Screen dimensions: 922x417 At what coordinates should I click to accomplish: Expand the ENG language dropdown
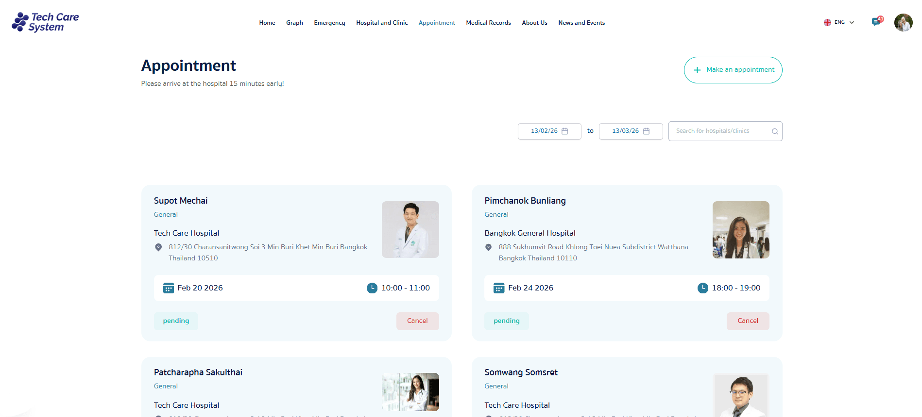pyautogui.click(x=852, y=22)
